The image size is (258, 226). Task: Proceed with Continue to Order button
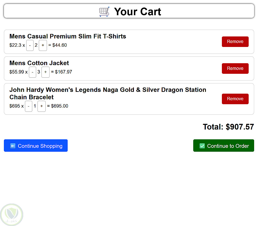coord(223,146)
